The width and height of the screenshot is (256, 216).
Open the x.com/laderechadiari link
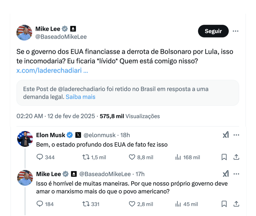click(52, 70)
